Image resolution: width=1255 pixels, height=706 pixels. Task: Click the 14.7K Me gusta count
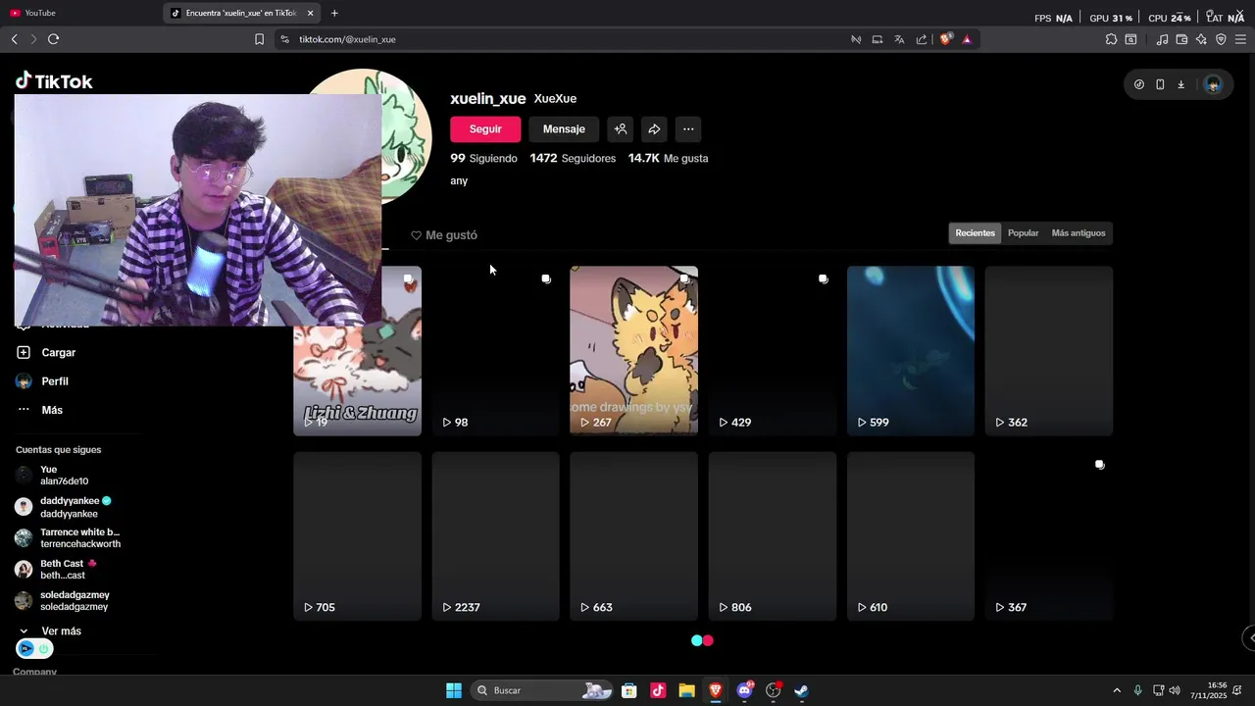668,158
